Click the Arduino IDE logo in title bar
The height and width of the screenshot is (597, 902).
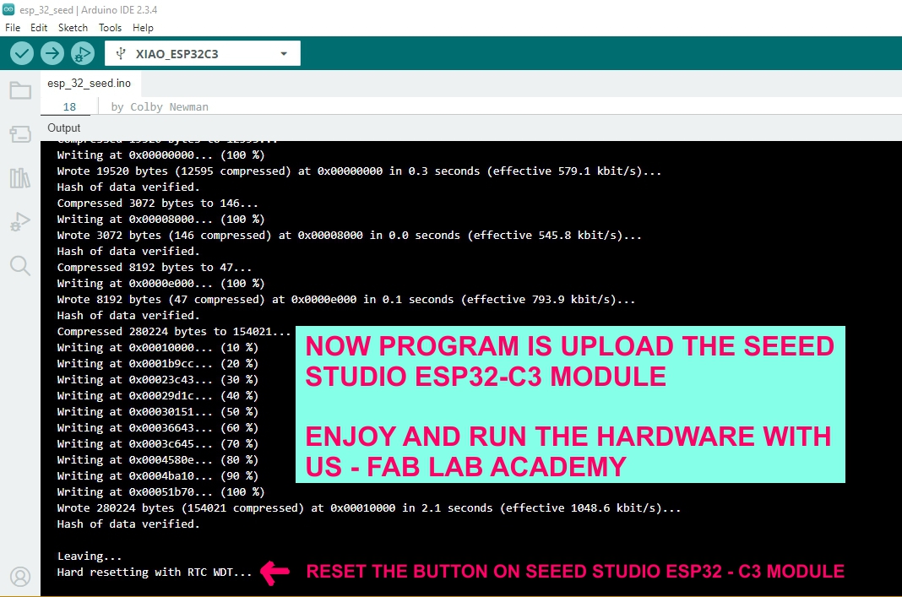(8, 9)
